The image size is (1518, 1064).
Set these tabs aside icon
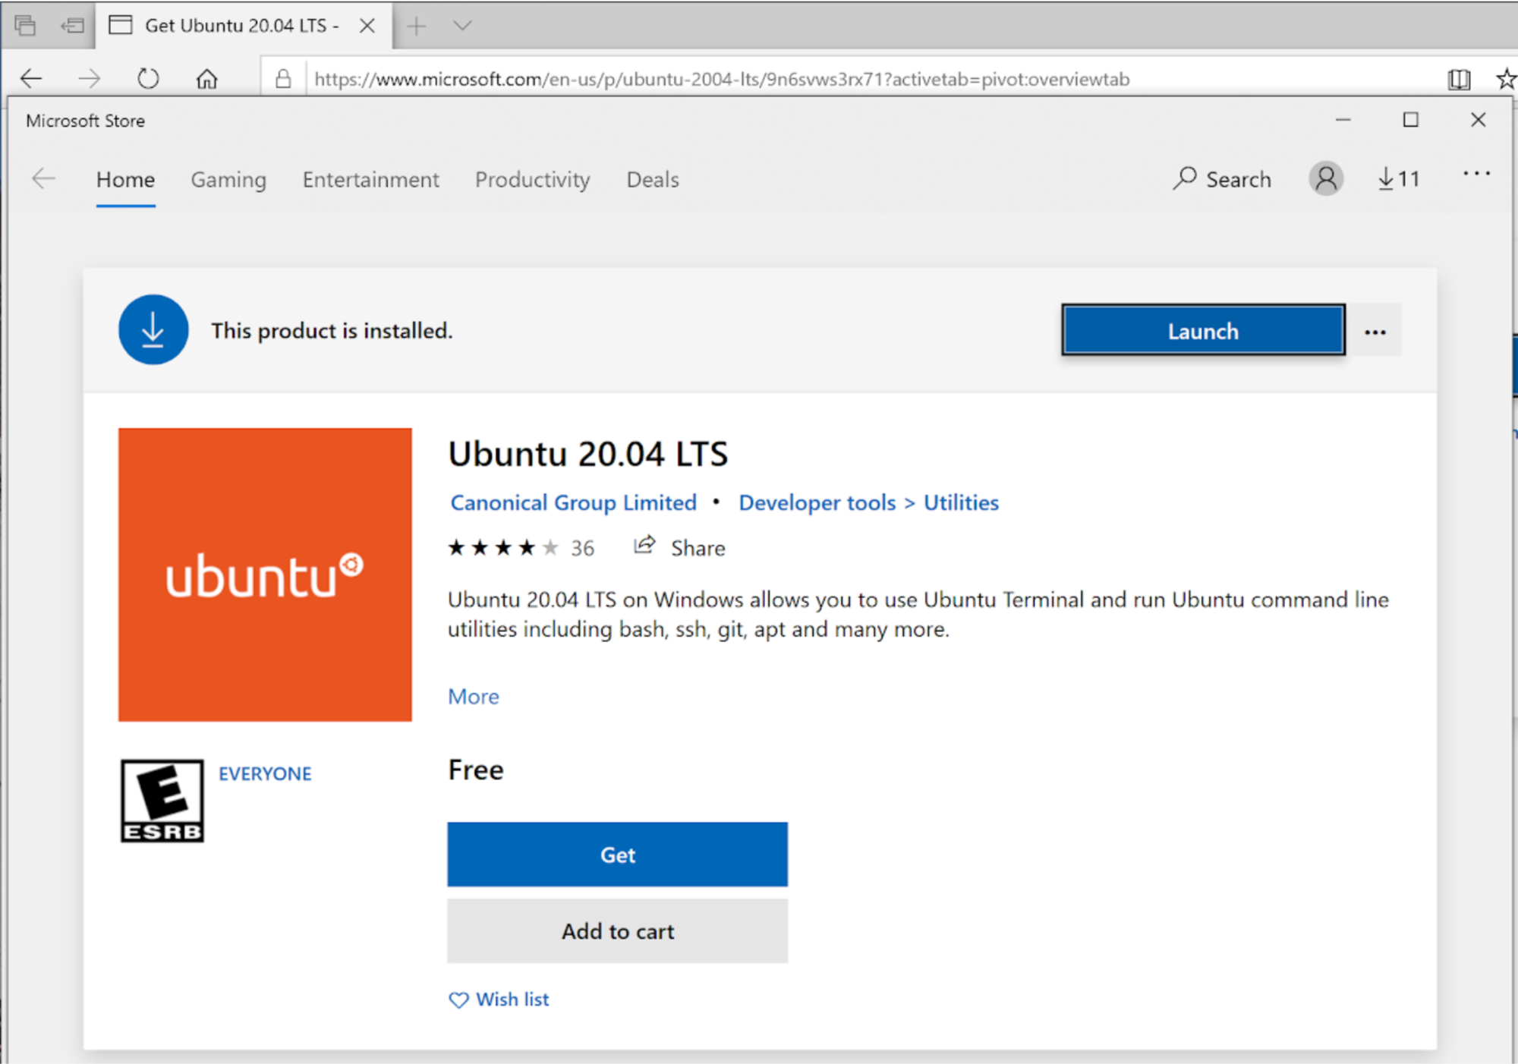click(x=72, y=25)
